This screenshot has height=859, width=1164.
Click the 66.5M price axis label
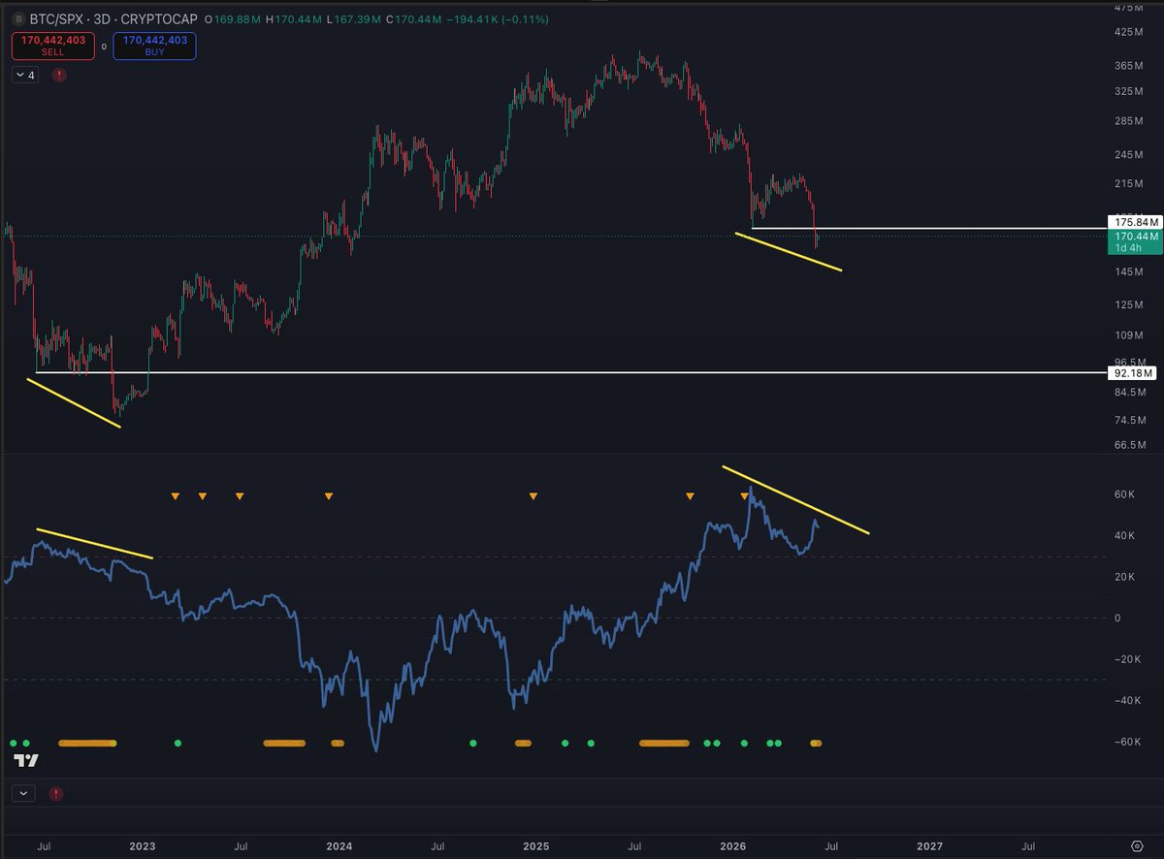coord(1131,445)
